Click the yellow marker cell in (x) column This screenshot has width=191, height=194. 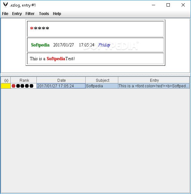[x=6, y=86]
